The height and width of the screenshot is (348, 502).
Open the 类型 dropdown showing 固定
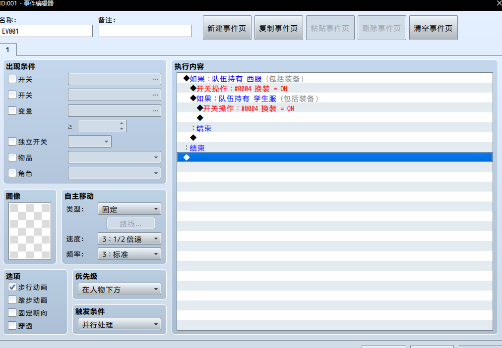(129, 209)
